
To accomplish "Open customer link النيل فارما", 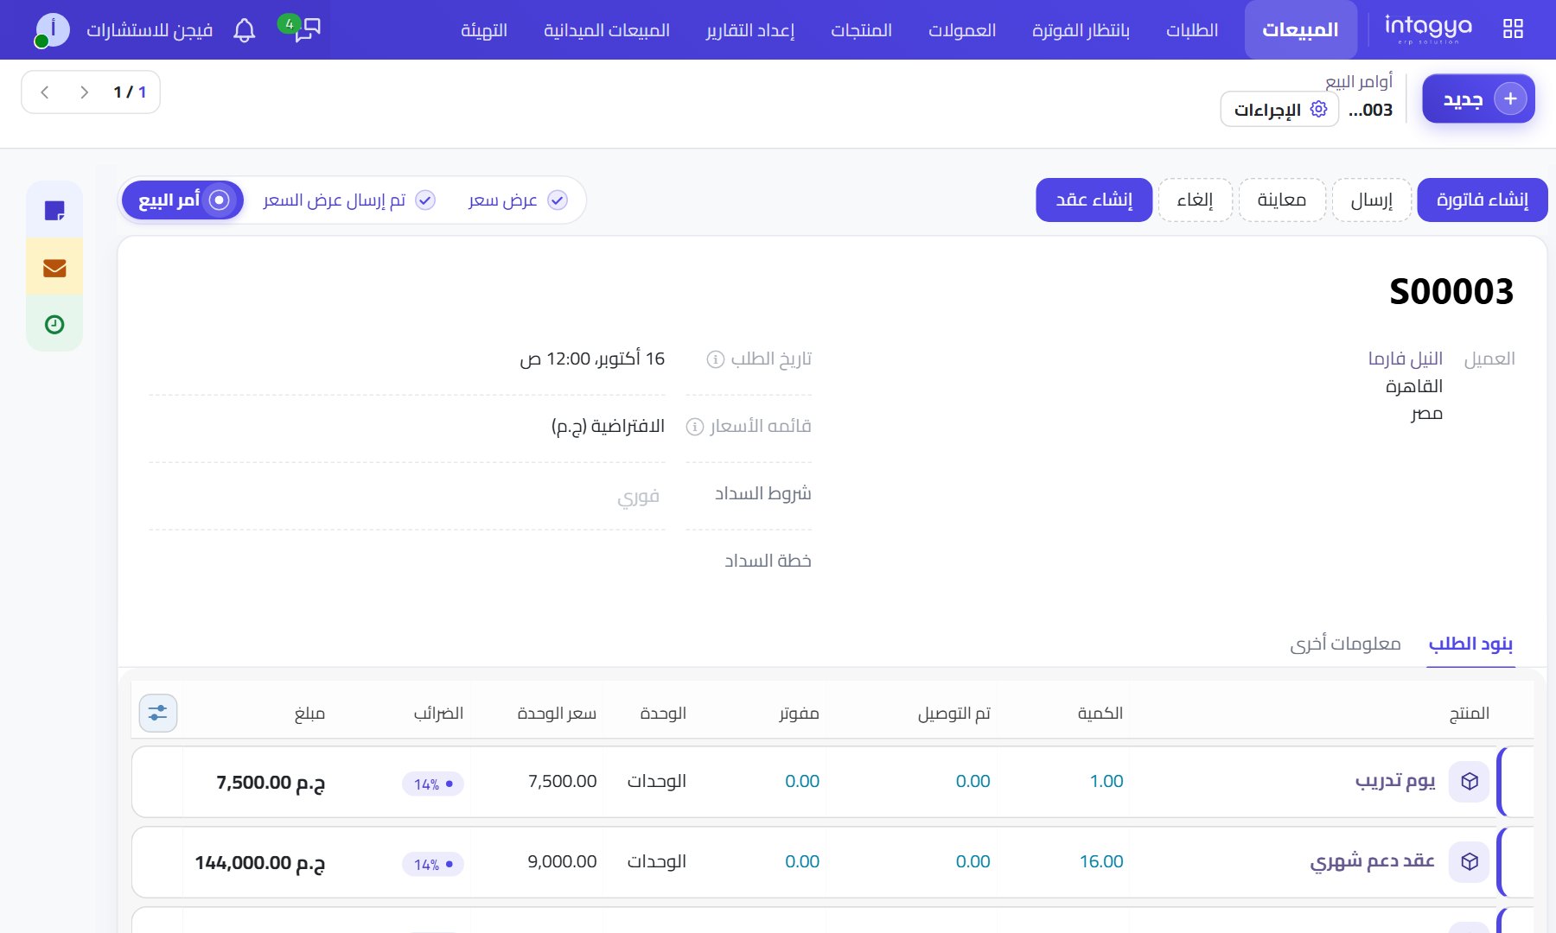I will [x=1406, y=359].
